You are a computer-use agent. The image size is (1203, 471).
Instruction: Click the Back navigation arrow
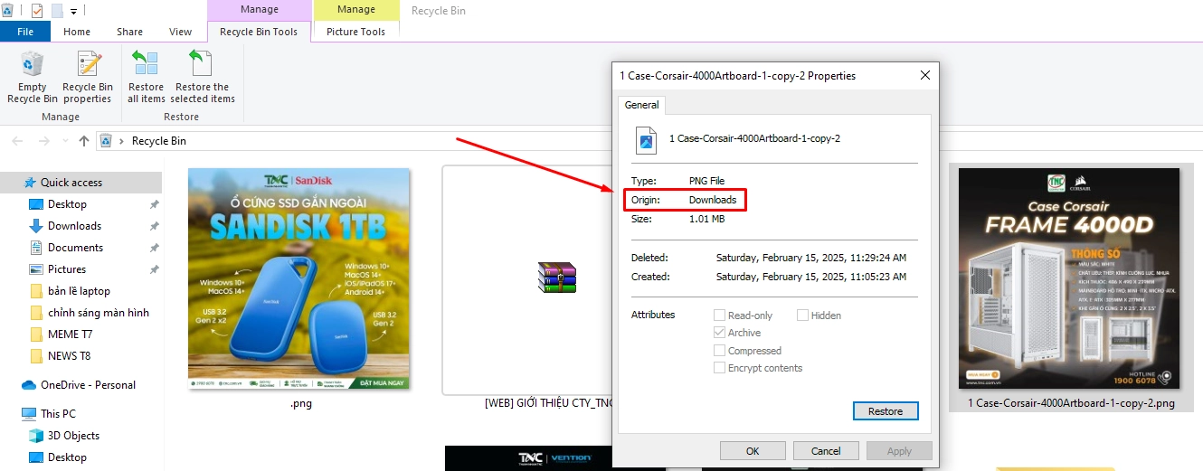coord(18,141)
